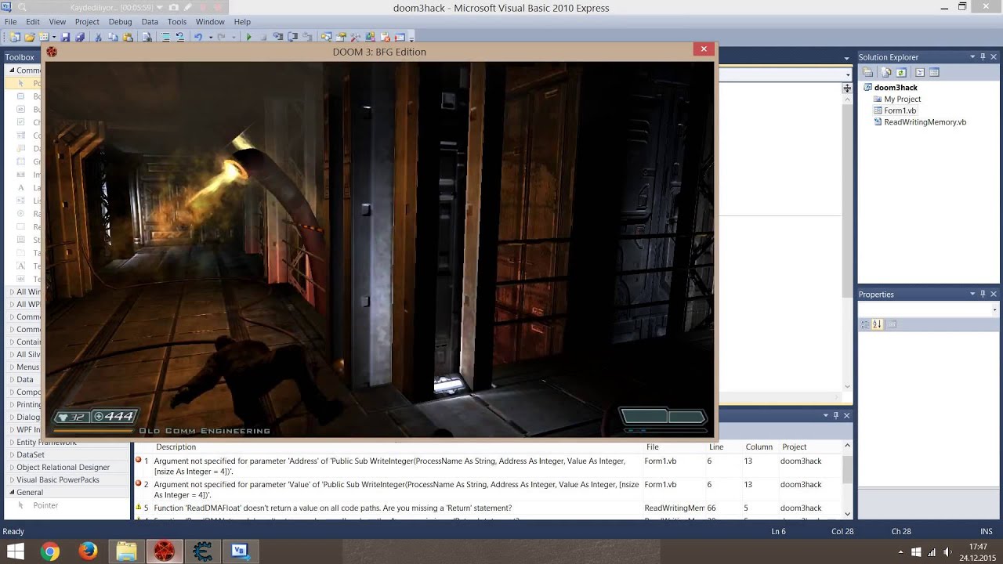The height and width of the screenshot is (564, 1003).
Task: Click Show All Files in Solution Explorer
Action: (x=886, y=72)
